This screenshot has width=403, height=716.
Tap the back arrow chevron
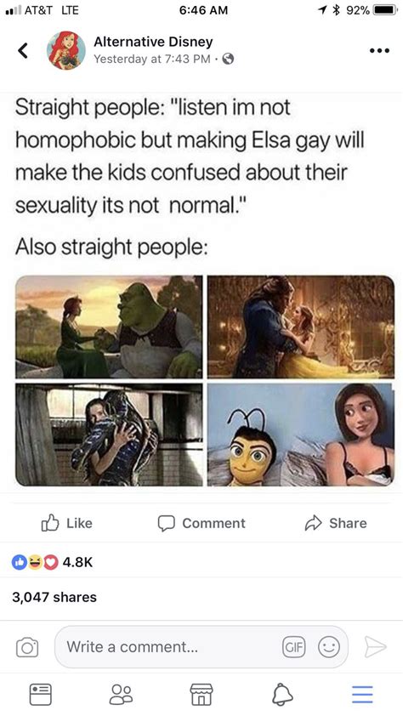23,51
